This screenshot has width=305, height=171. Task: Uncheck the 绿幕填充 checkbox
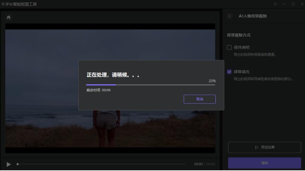[230, 72]
